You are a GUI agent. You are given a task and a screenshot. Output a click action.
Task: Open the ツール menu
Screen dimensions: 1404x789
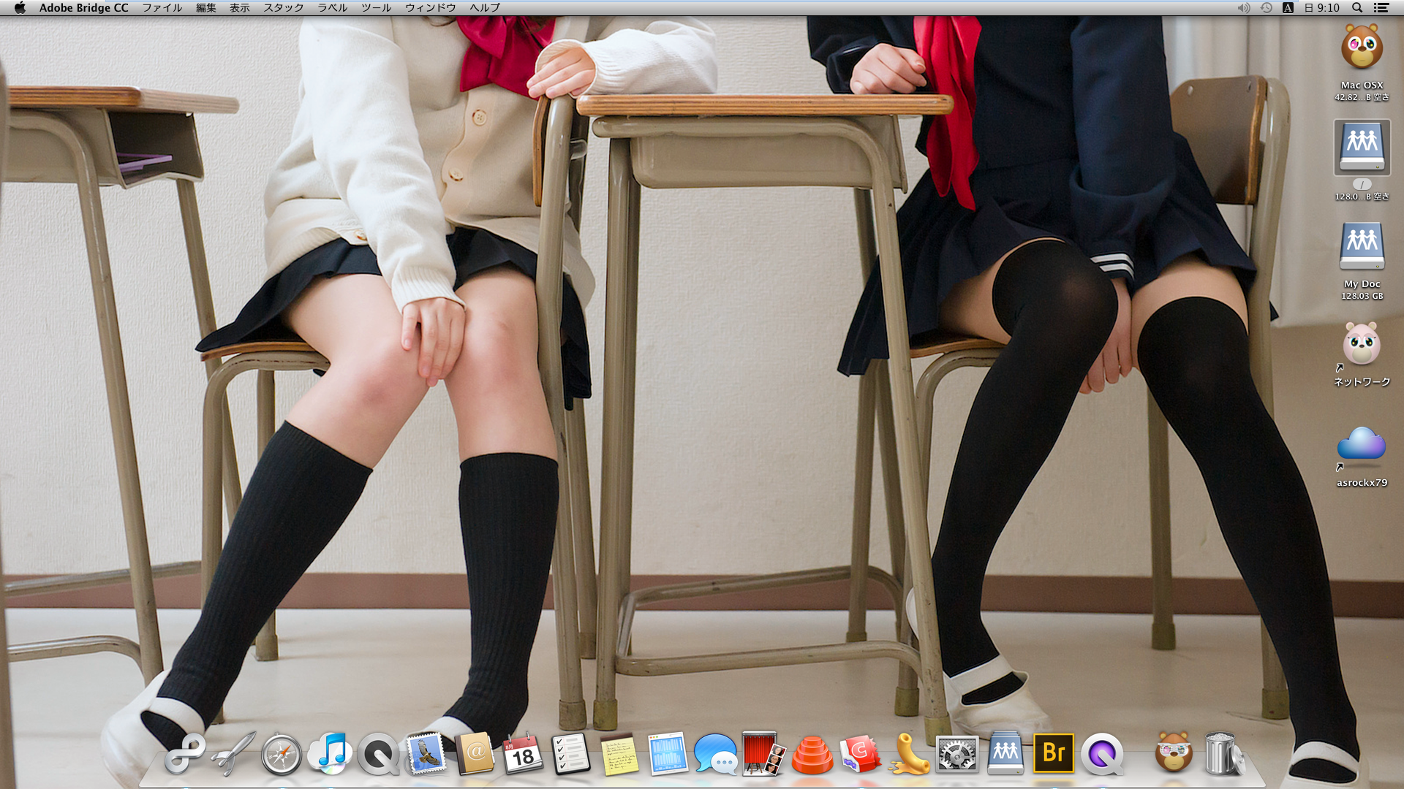(376, 7)
